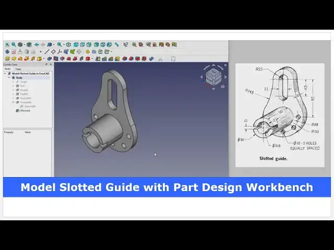The image size is (334, 250).
Task: Click the navigation cube in viewport
Action: 213,78
